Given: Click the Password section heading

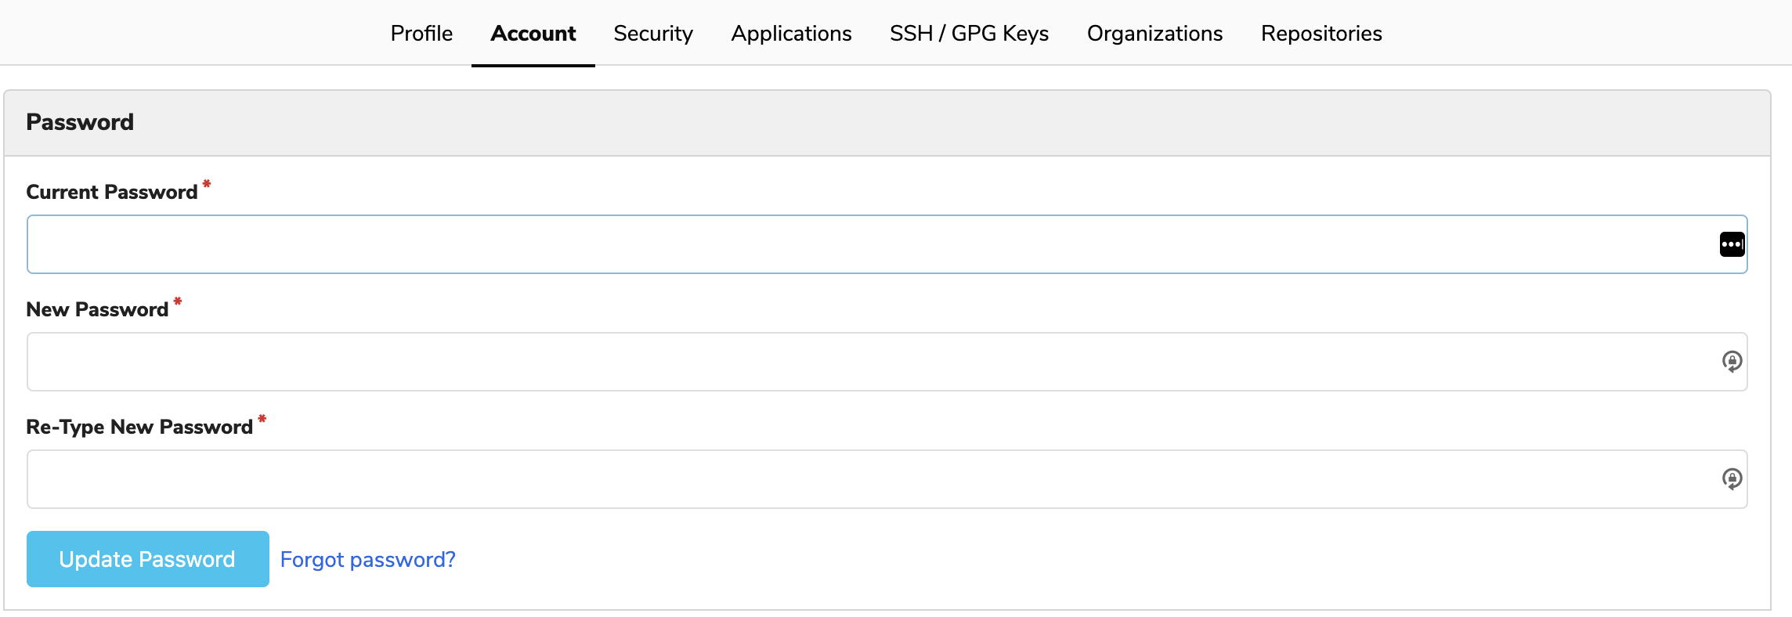Looking at the screenshot, I should coord(80,122).
